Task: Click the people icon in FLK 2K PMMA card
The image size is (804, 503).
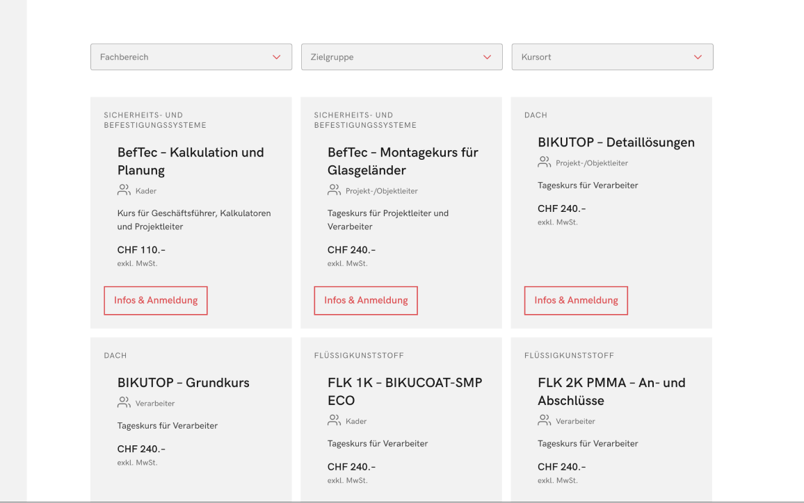Action: pyautogui.click(x=544, y=420)
